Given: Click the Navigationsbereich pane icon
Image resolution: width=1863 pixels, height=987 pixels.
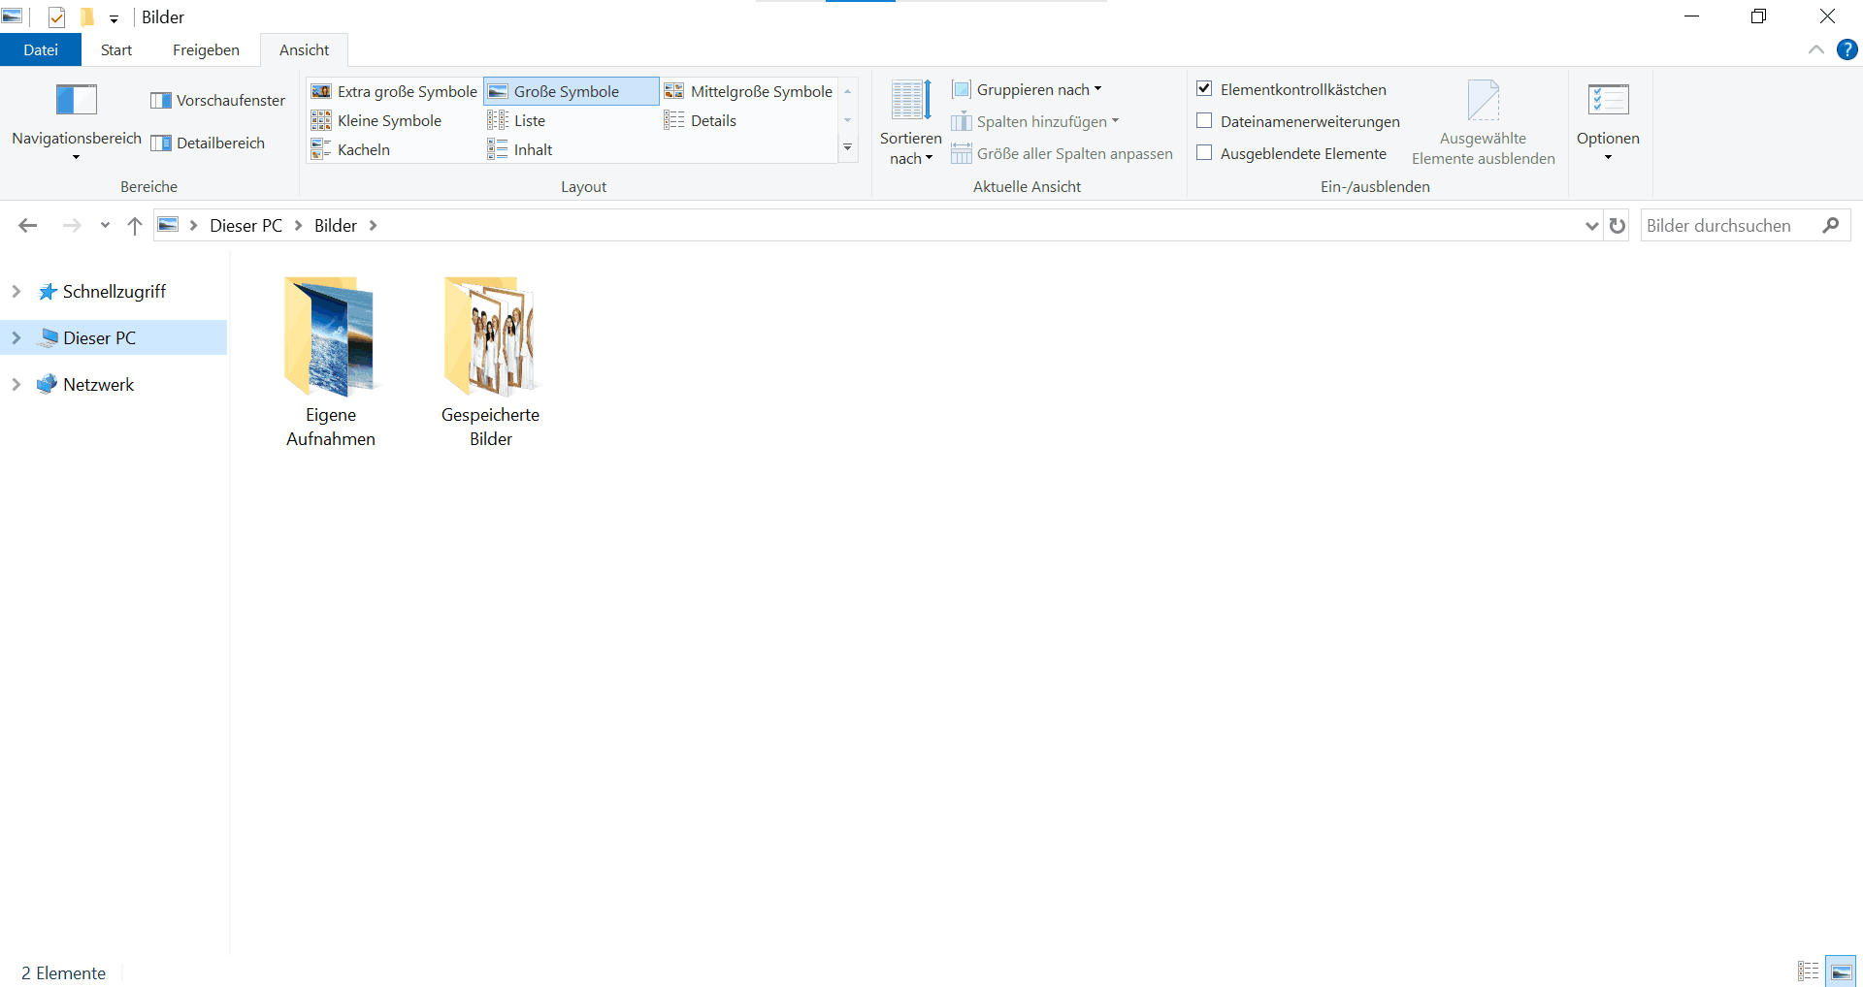Looking at the screenshot, I should coord(77,100).
